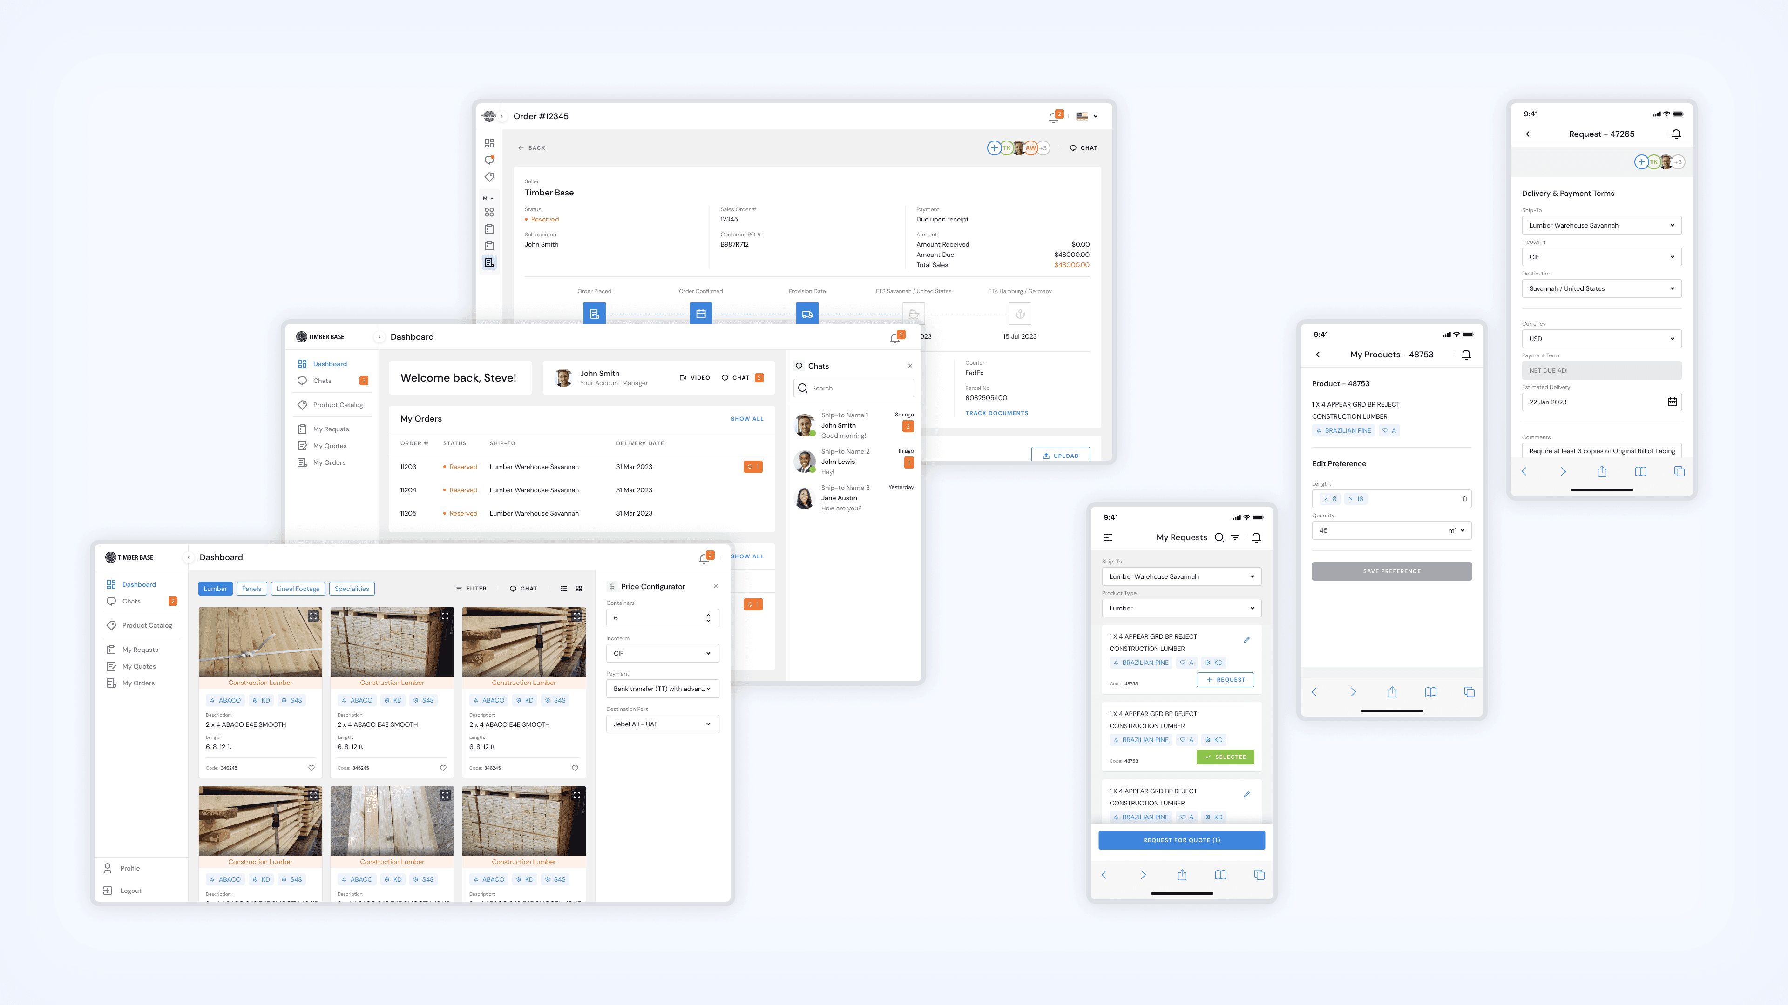Open Chats from the Order #12345 sidebar
This screenshot has width=1788, height=1005.
pos(489,160)
